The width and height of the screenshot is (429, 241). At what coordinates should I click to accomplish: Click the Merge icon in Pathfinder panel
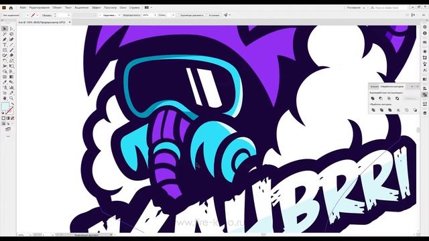coord(390,110)
